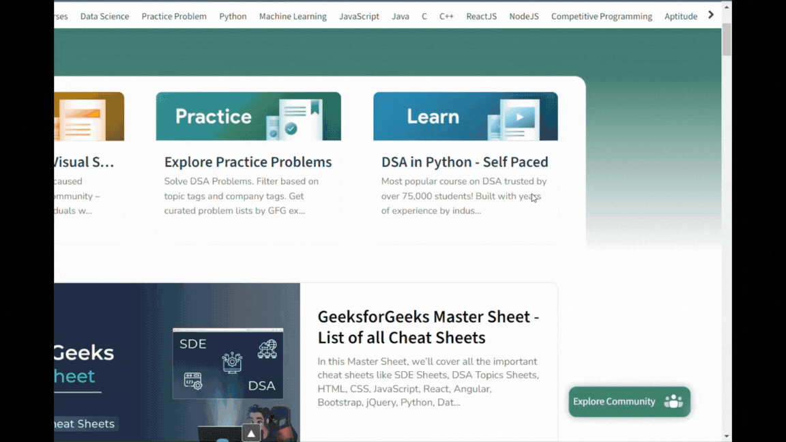
Task: Select the C++ topic tab
Action: (446, 16)
